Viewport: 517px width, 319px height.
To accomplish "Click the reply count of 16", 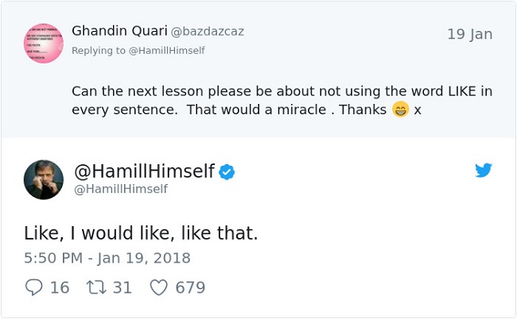I will (x=60, y=287).
